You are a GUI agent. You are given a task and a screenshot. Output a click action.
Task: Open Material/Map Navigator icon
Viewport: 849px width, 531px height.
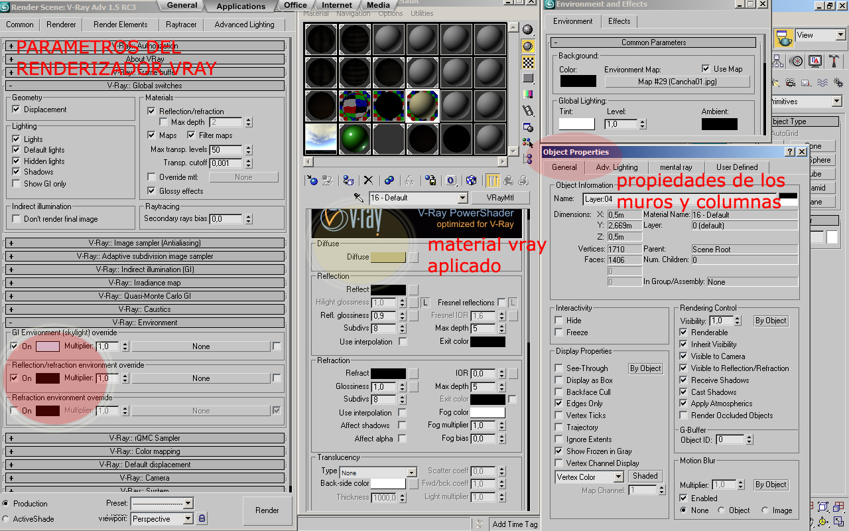528,159
